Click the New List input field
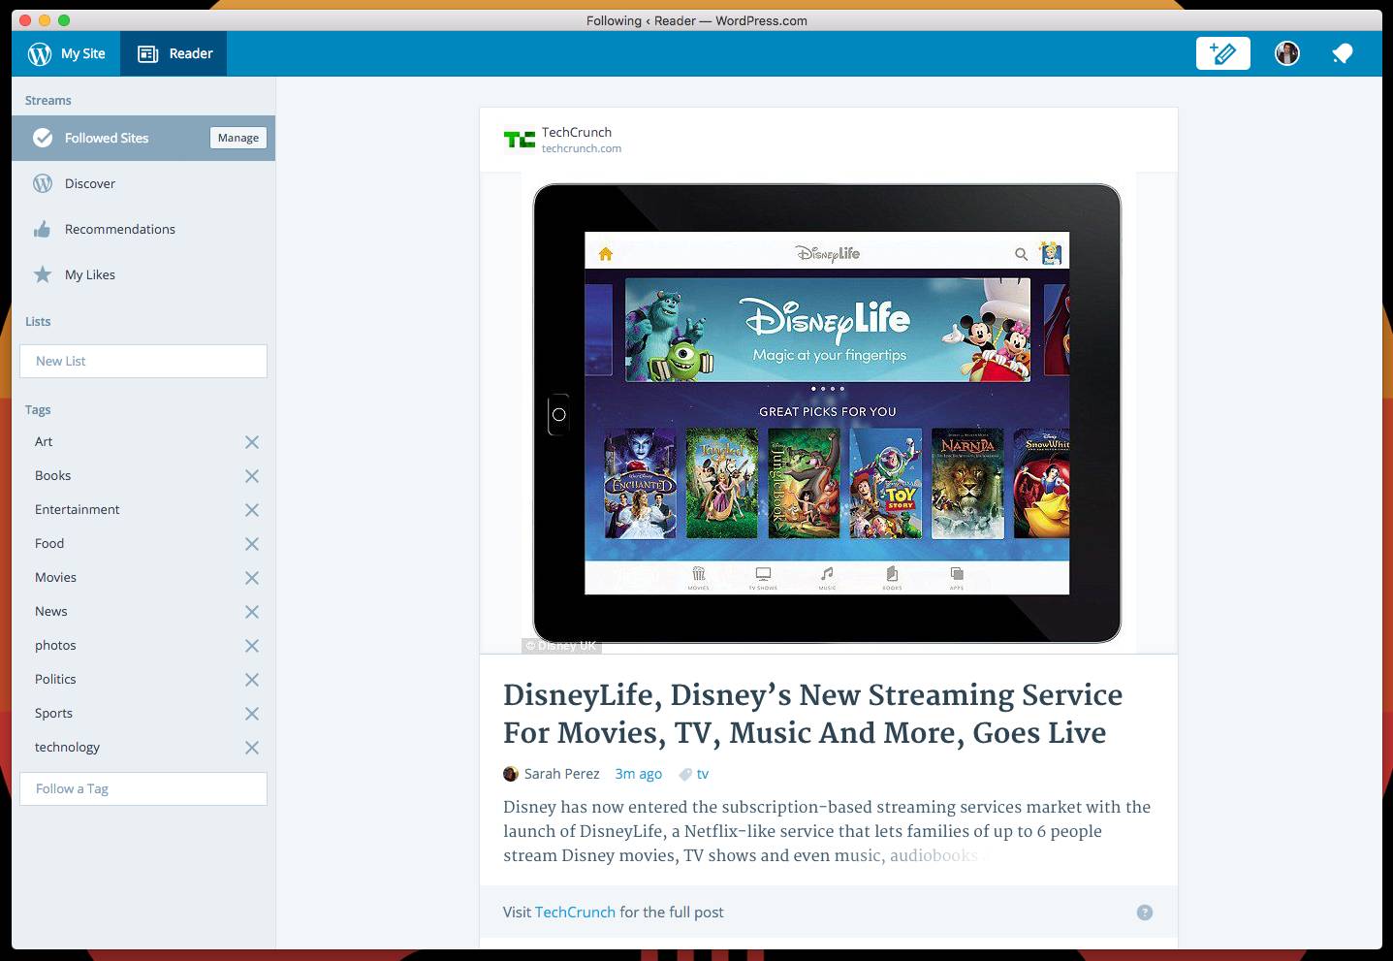This screenshot has width=1393, height=961. point(143,361)
